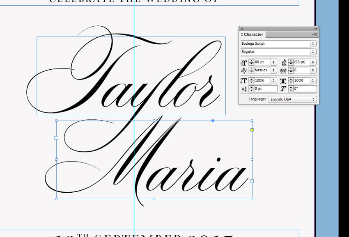Open the English: USA language dropdown

(313, 99)
